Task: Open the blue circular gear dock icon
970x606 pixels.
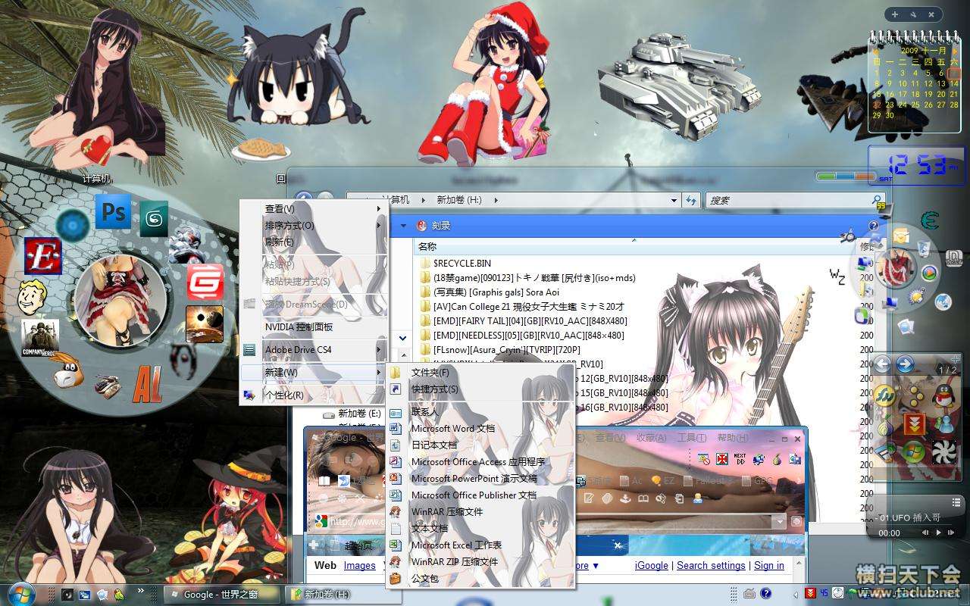Action: coord(73,225)
